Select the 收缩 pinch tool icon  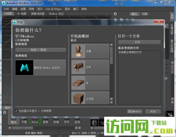coord(56,121)
